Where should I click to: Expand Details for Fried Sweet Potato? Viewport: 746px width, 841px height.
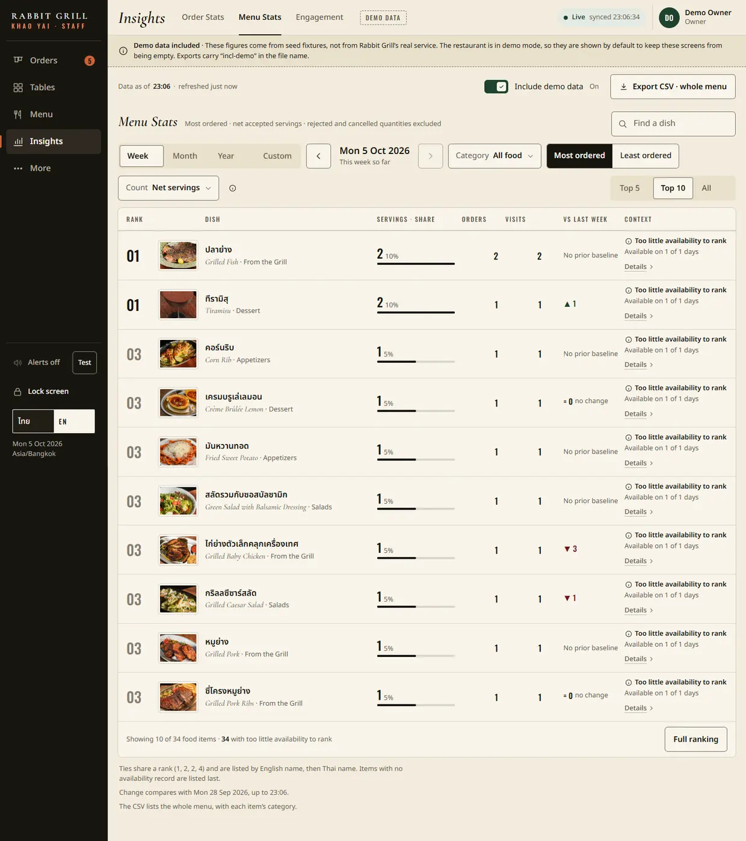(638, 464)
